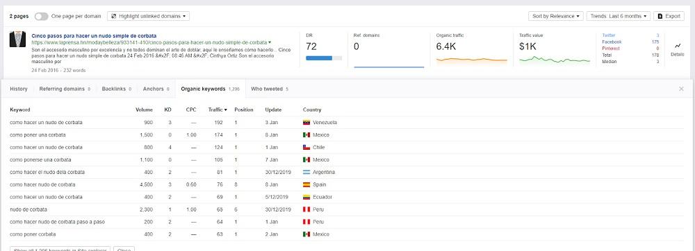Viewport: 695px width, 251px height.
Task: Click the Twitter social count label
Action: point(609,35)
